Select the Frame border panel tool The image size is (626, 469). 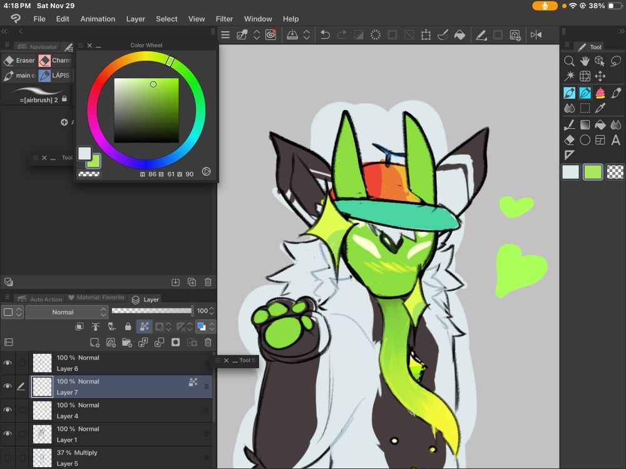600,140
